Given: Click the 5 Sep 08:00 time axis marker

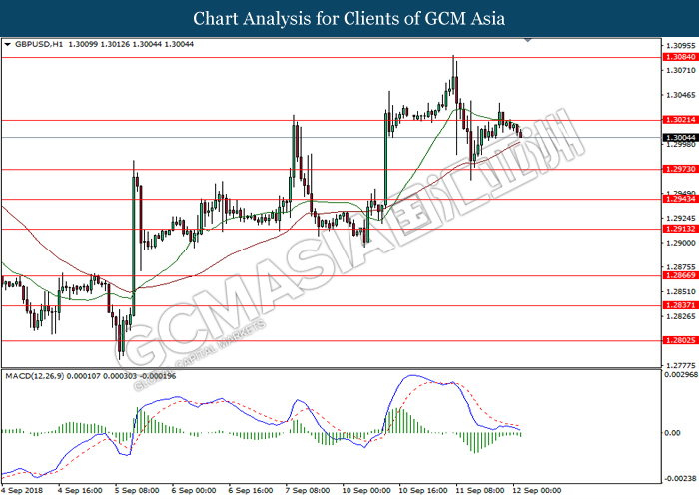Looking at the screenshot, I should tap(138, 491).
